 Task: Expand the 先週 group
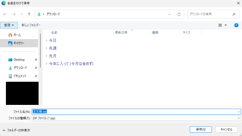[x=46, y=48]
